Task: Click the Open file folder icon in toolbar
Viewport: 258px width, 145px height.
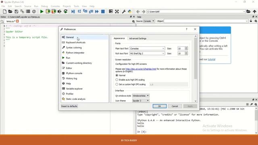Action: coord(10,11)
